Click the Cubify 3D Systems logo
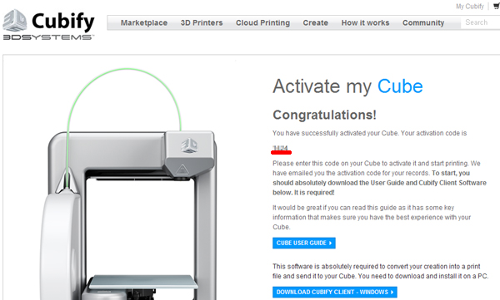The height and width of the screenshot is (300, 500). pyautogui.click(x=48, y=25)
